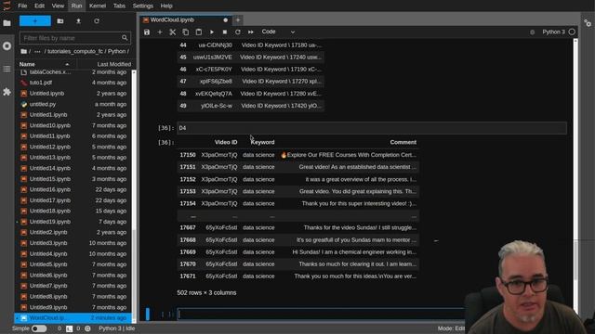The height and width of the screenshot is (334, 595).
Task: Select Untitled2.ipynb in file list
Action: click(x=73, y=232)
